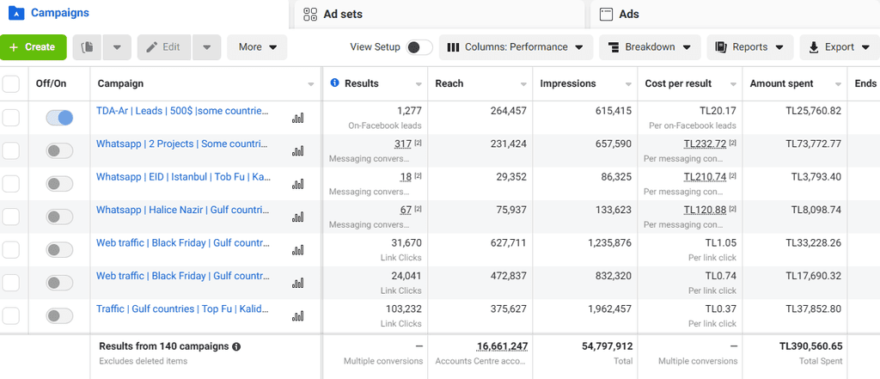Click the Off/On column header
The width and height of the screenshot is (880, 379).
point(51,83)
